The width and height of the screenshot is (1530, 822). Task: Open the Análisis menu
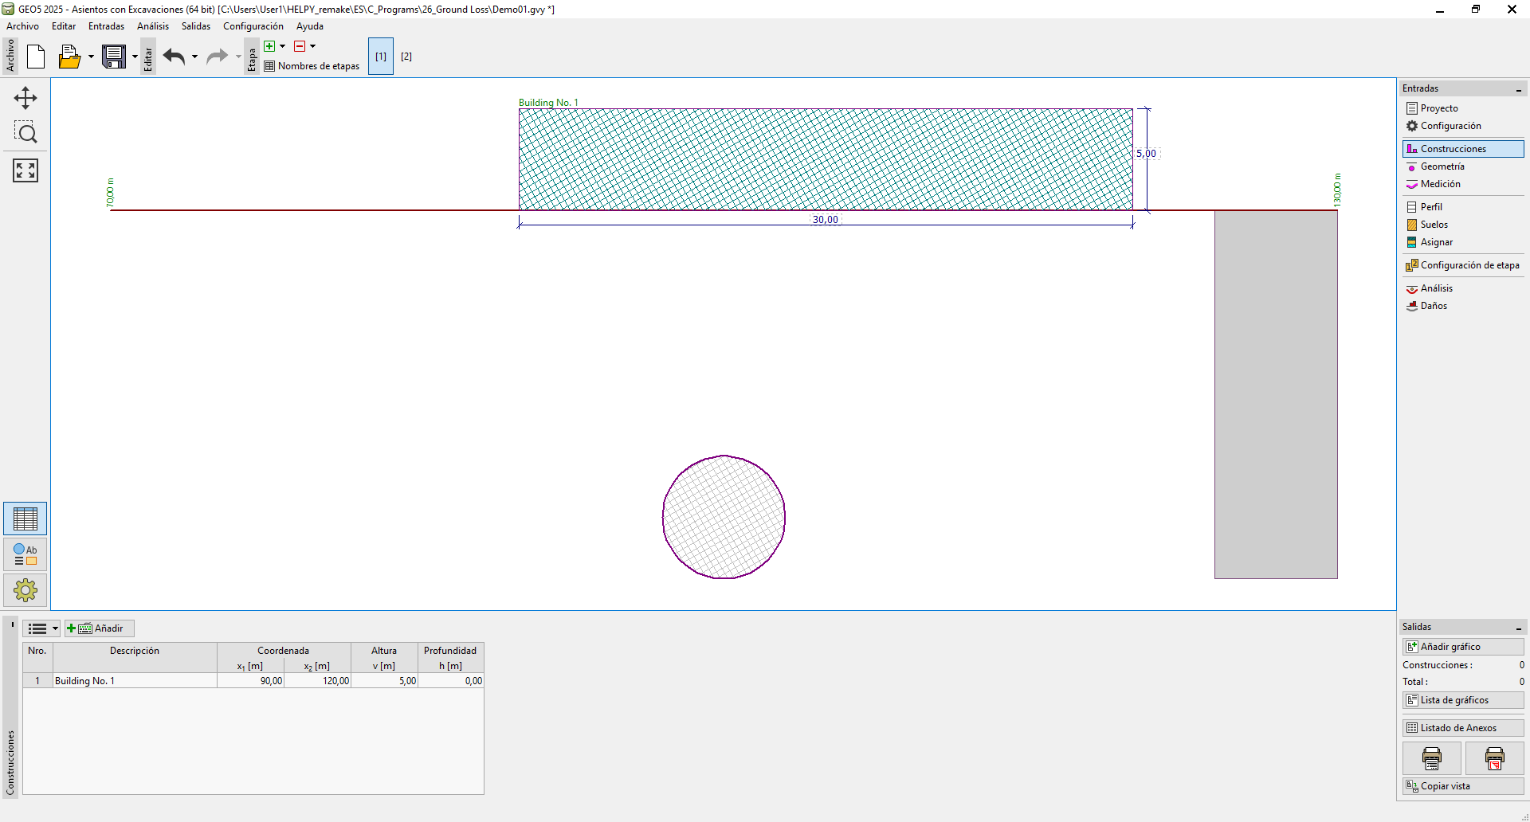click(152, 26)
